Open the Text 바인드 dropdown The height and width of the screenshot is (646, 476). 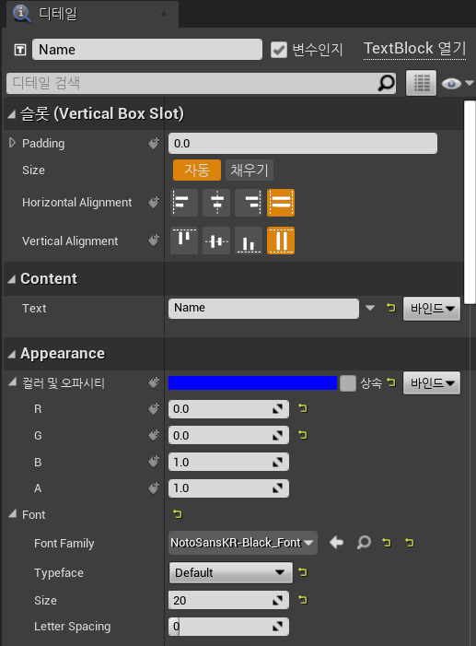pos(432,309)
